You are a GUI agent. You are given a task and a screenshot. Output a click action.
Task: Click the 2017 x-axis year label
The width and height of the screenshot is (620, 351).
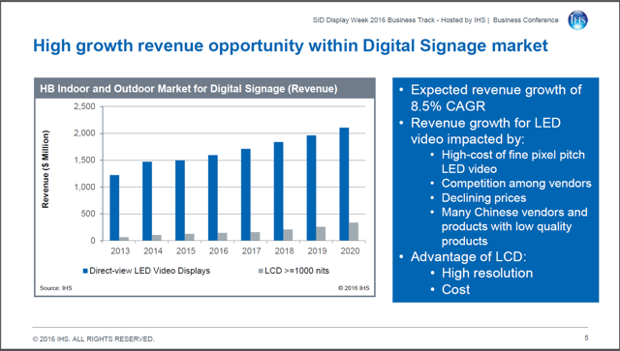(x=252, y=251)
